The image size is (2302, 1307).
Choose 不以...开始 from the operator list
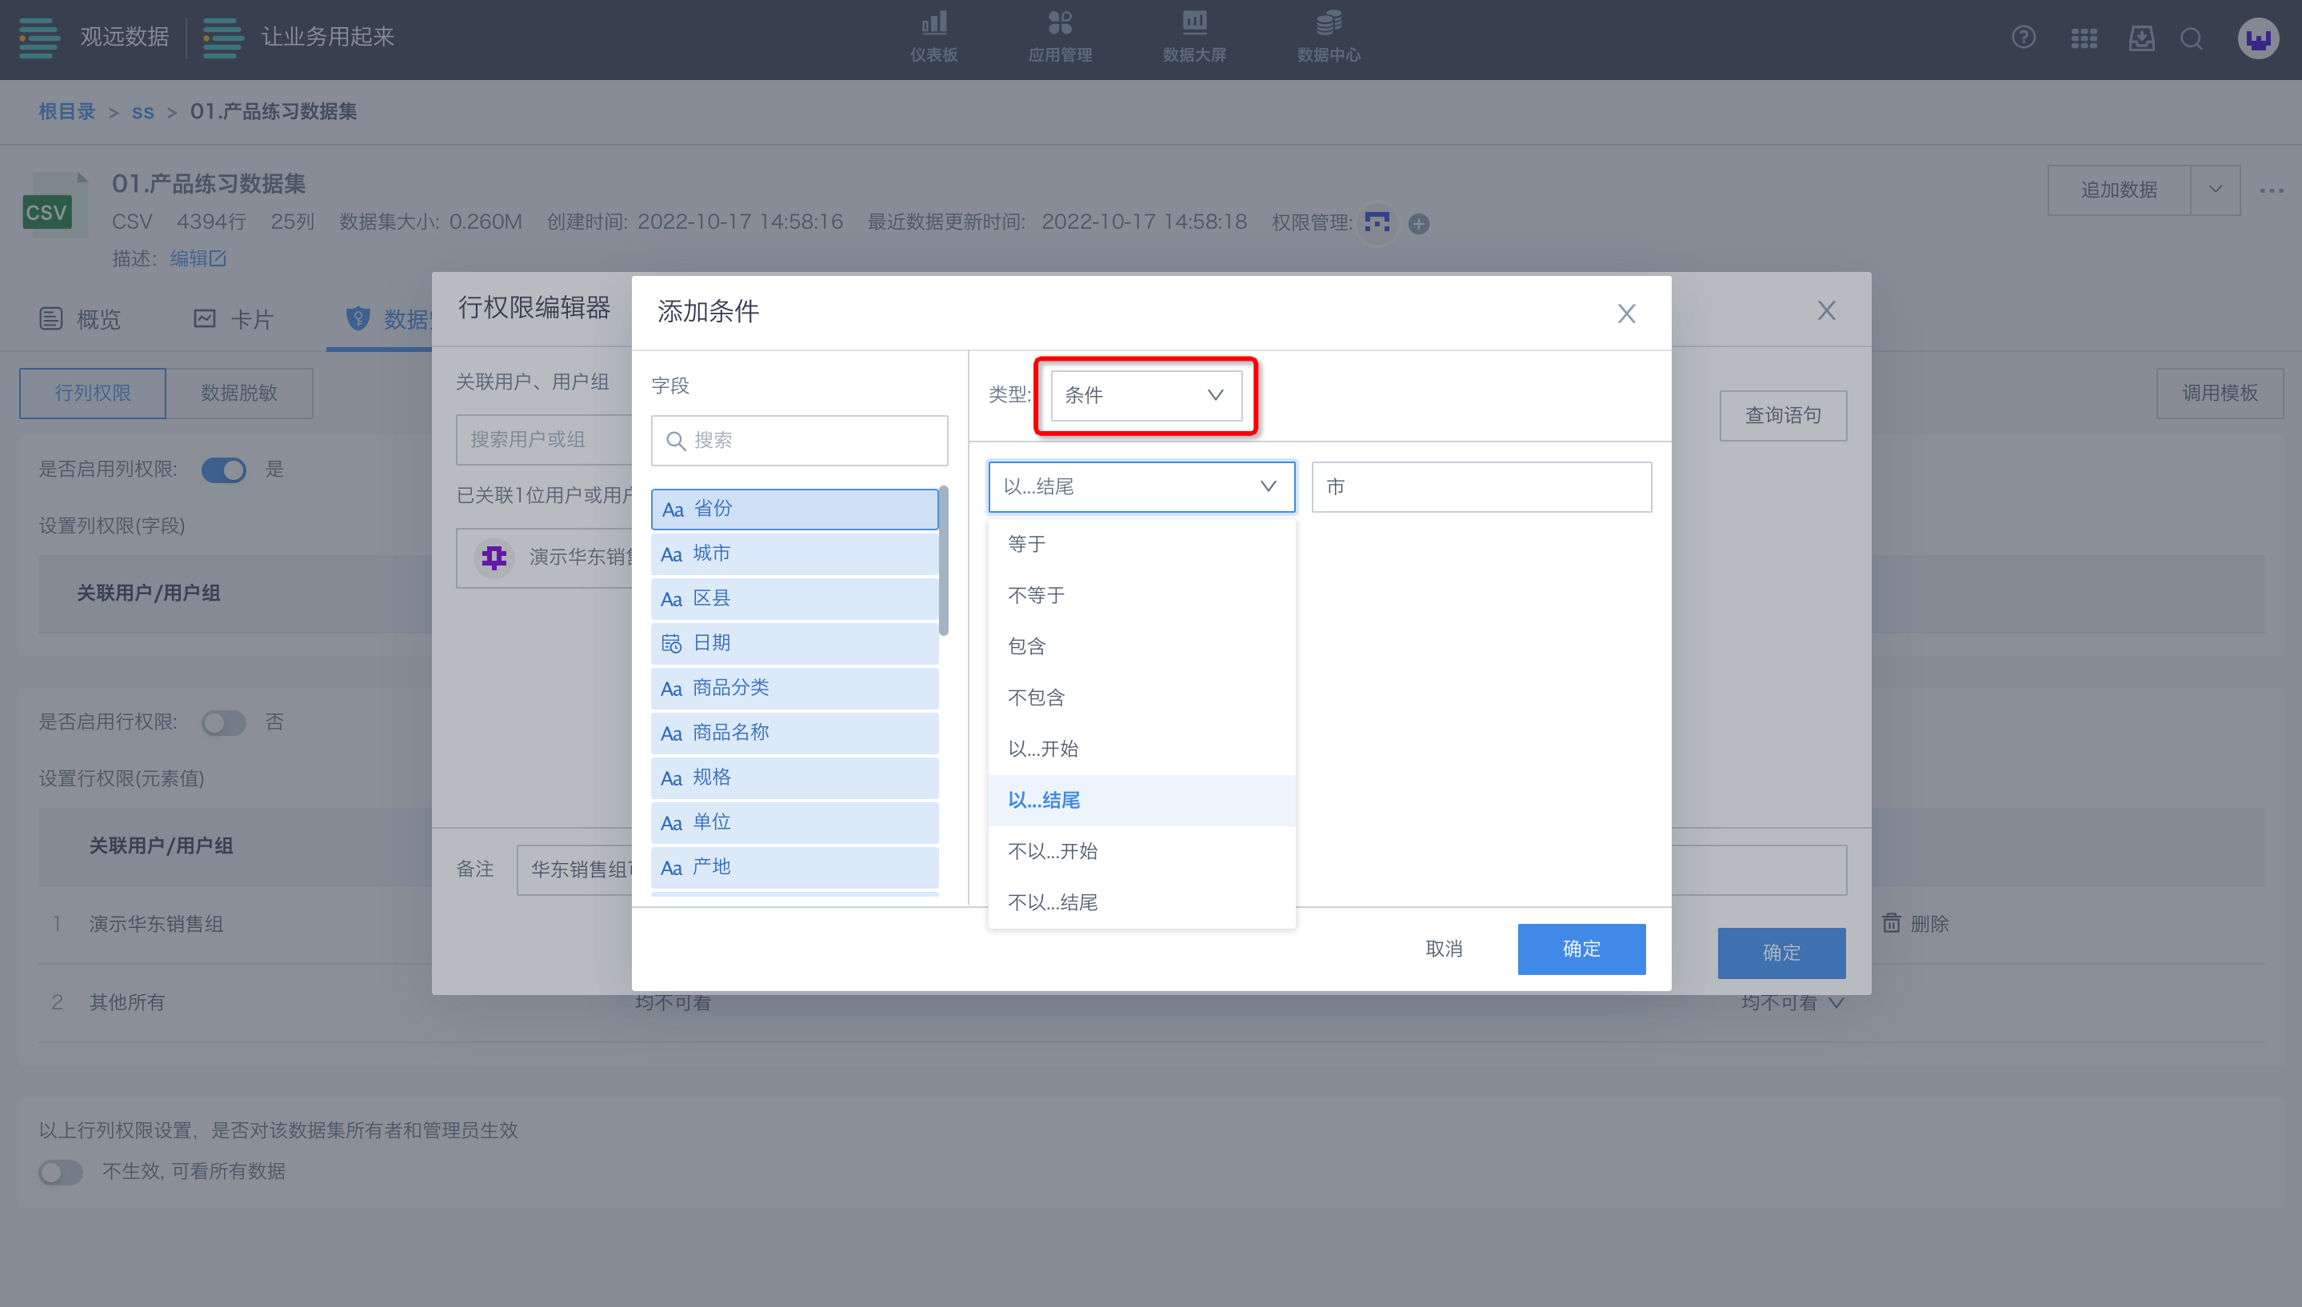pyautogui.click(x=1141, y=851)
